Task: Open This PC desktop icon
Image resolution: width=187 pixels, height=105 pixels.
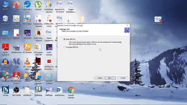Action: (5, 6)
